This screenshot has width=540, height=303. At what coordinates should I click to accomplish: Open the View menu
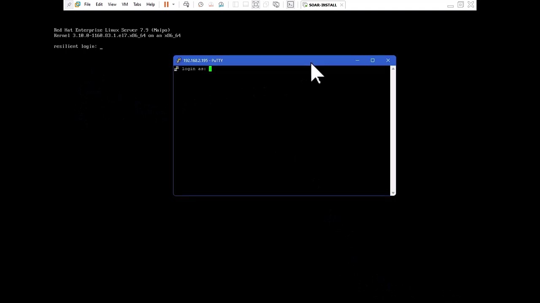tap(112, 5)
